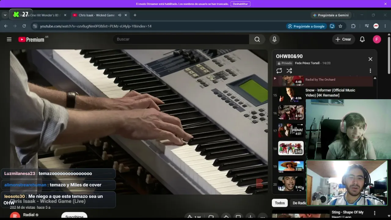Reload the YouTube page
The height and width of the screenshot is (220, 391).
(x=24, y=26)
